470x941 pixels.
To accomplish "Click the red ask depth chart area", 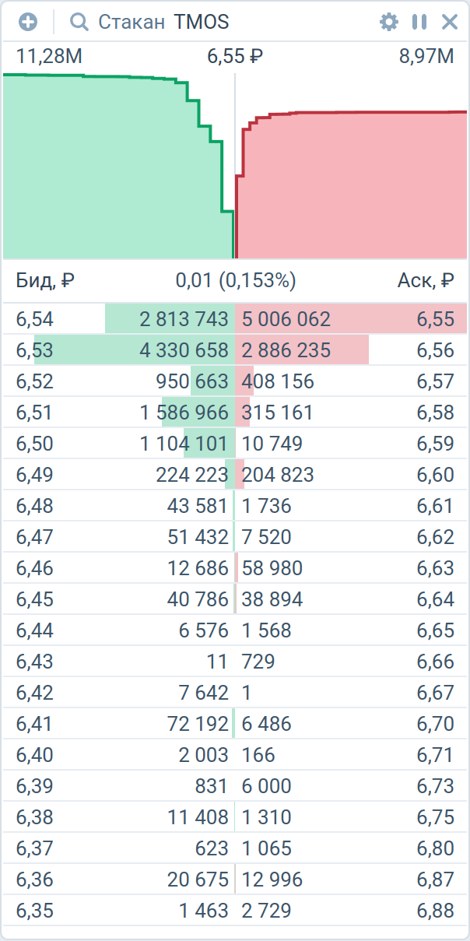I will [x=350, y=187].
